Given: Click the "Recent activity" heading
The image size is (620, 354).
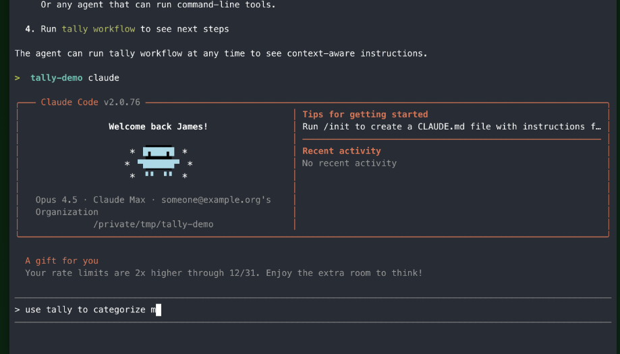Looking at the screenshot, I should (x=341, y=151).
